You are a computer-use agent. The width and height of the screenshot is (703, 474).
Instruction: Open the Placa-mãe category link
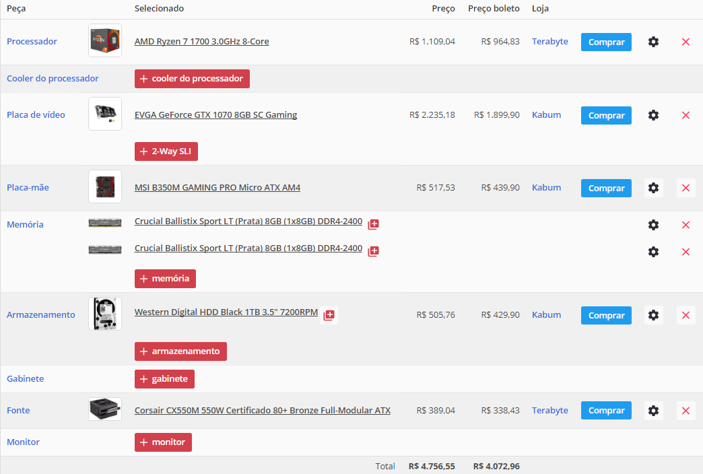pyautogui.click(x=28, y=187)
